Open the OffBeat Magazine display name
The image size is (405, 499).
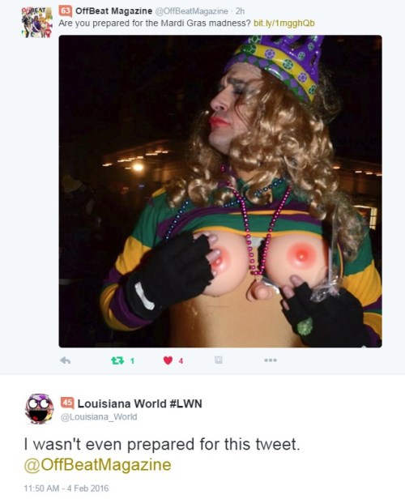[x=114, y=11]
